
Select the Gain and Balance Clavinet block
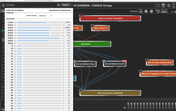pyautogui.click(x=115, y=64)
